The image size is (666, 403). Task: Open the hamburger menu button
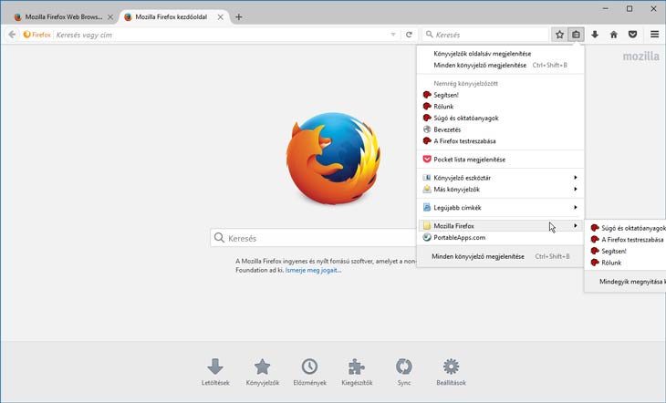654,35
